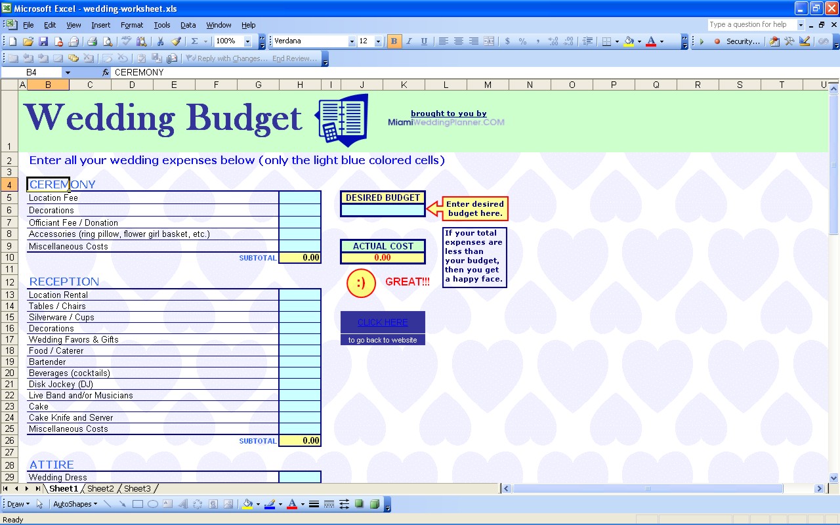The width and height of the screenshot is (840, 525).
Task: Apply Merge and Center to cells
Action: 489,41
